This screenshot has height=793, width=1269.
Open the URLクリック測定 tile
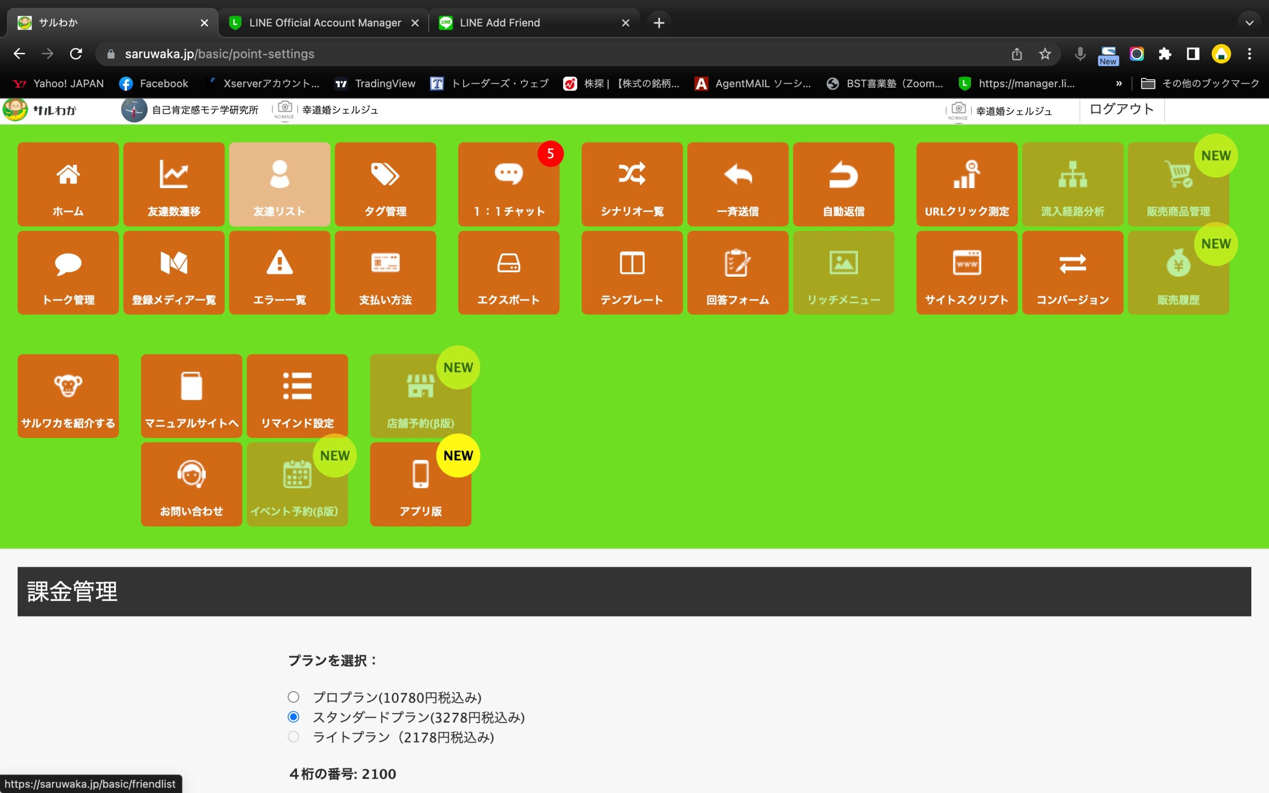tap(967, 184)
